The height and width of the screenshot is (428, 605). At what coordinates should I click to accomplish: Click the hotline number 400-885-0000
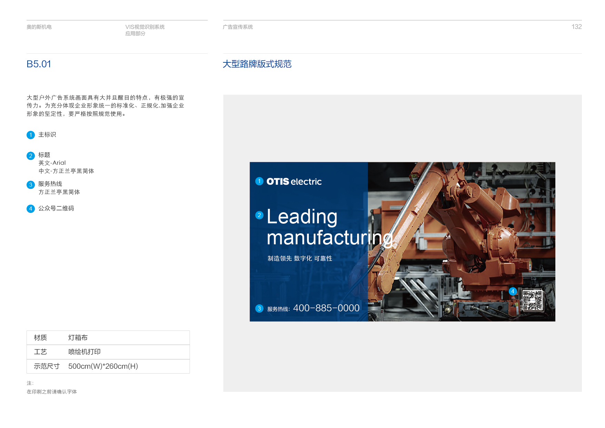coord(326,308)
